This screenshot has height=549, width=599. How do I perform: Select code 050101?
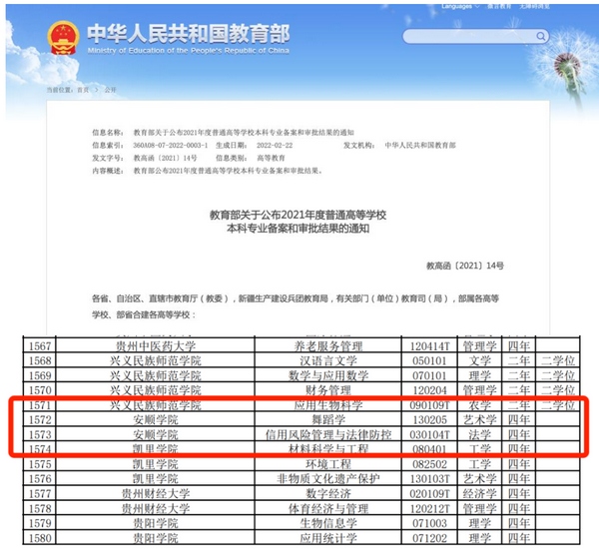(x=429, y=360)
